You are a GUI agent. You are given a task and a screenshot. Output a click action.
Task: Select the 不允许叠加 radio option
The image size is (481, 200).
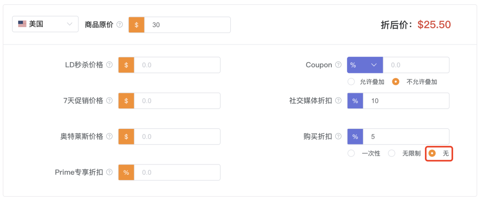point(395,82)
